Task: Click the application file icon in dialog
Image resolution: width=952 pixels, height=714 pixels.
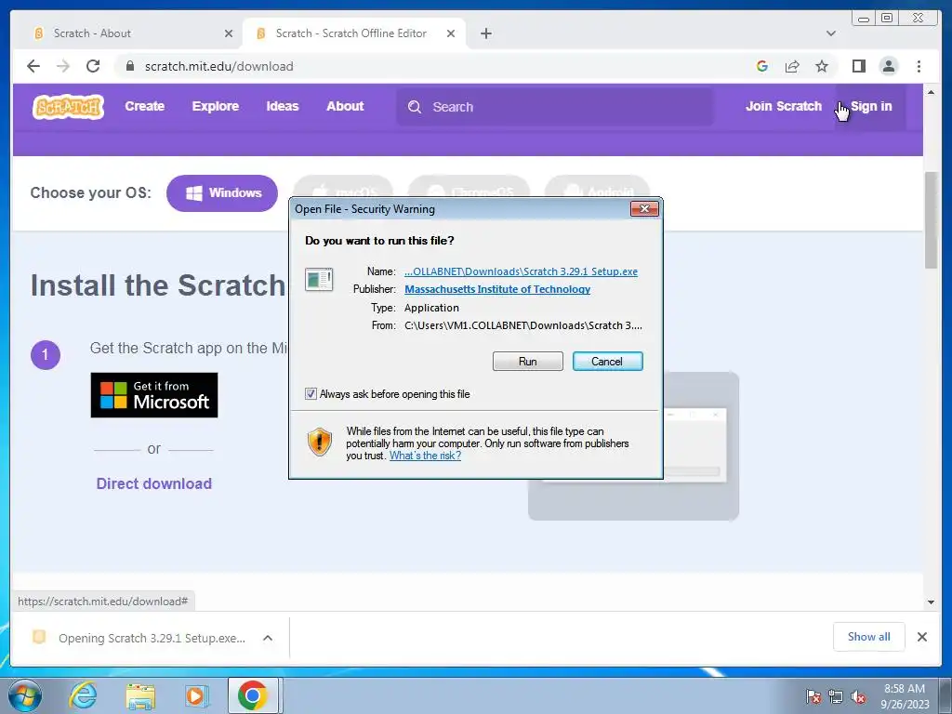Action: tap(319, 279)
